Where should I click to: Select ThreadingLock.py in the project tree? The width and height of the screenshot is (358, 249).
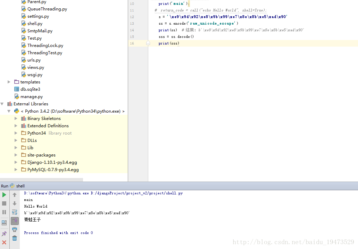pyautogui.click(x=45, y=46)
